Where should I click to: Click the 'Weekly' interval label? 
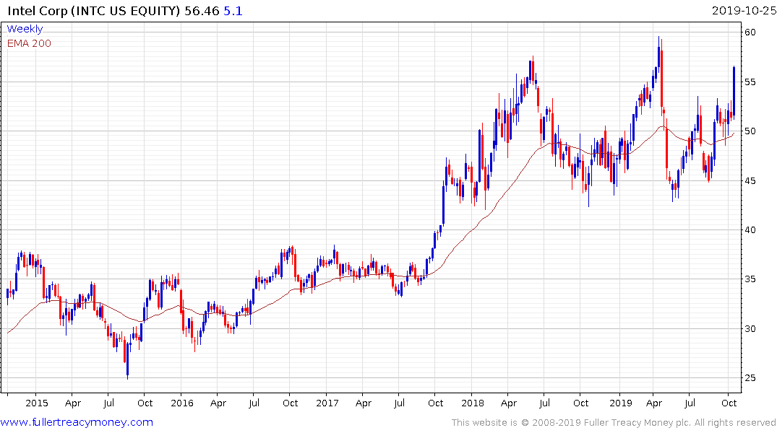click(x=25, y=29)
